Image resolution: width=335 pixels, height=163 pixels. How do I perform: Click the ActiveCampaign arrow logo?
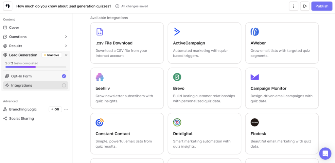click(x=177, y=32)
